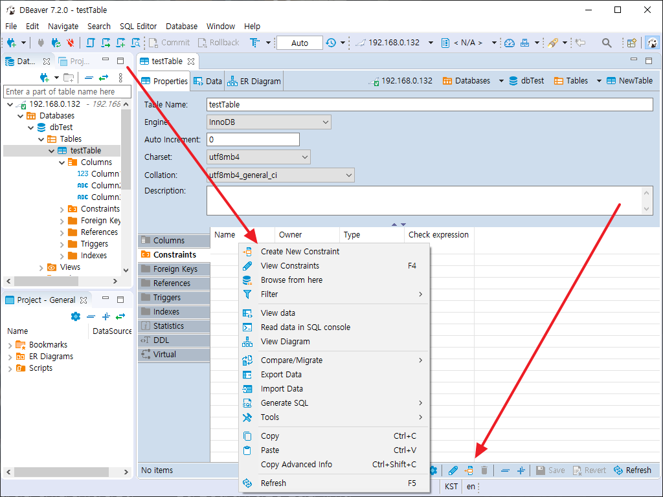This screenshot has width=663, height=497.
Task: Choose Export Data in the context menu
Action: coord(281,374)
